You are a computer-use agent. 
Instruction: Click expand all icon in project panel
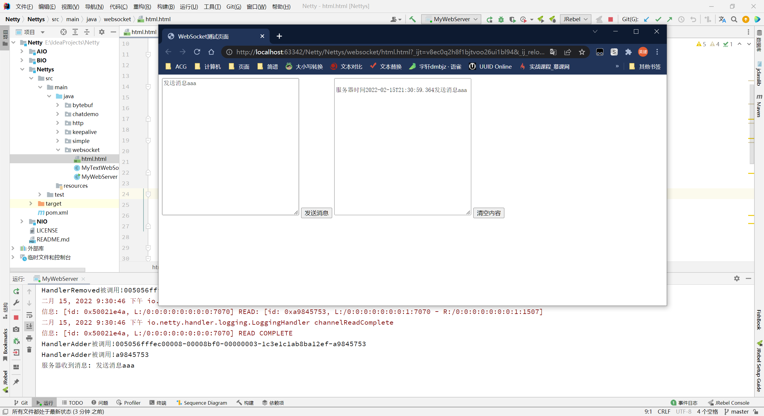pyautogui.click(x=75, y=32)
